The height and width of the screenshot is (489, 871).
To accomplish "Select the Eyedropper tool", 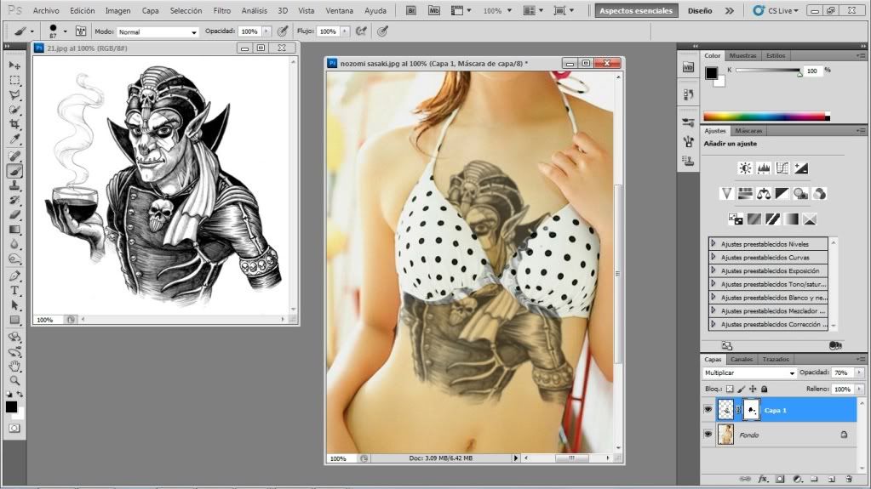I will click(14, 139).
